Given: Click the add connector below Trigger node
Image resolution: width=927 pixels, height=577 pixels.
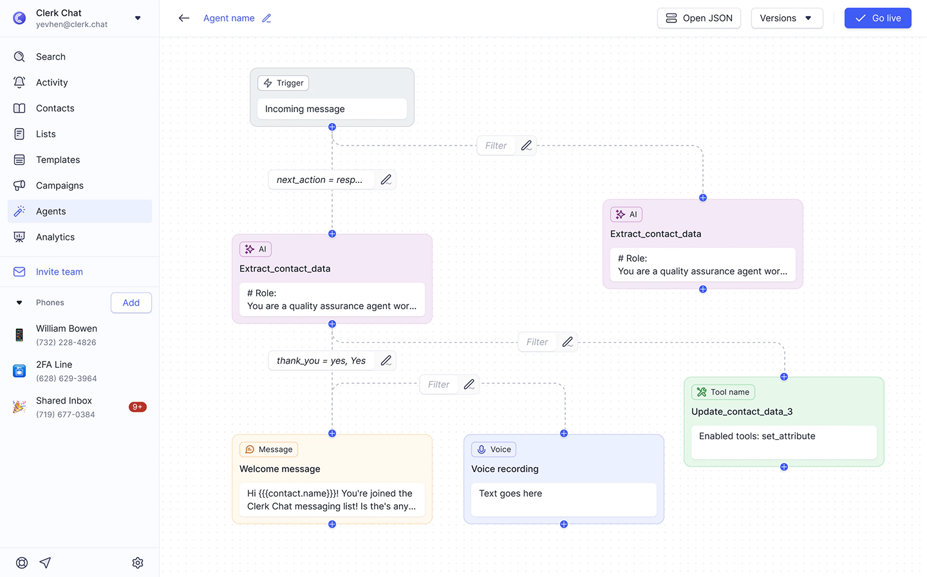Looking at the screenshot, I should coord(332,127).
